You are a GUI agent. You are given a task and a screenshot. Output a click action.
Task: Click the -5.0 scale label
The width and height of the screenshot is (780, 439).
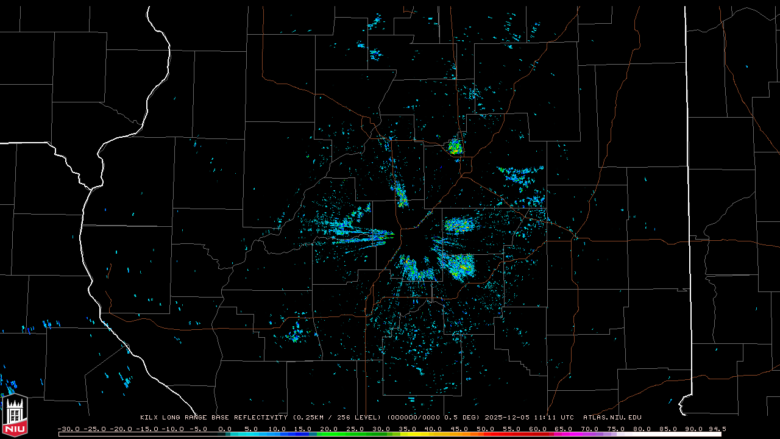pos(199,429)
